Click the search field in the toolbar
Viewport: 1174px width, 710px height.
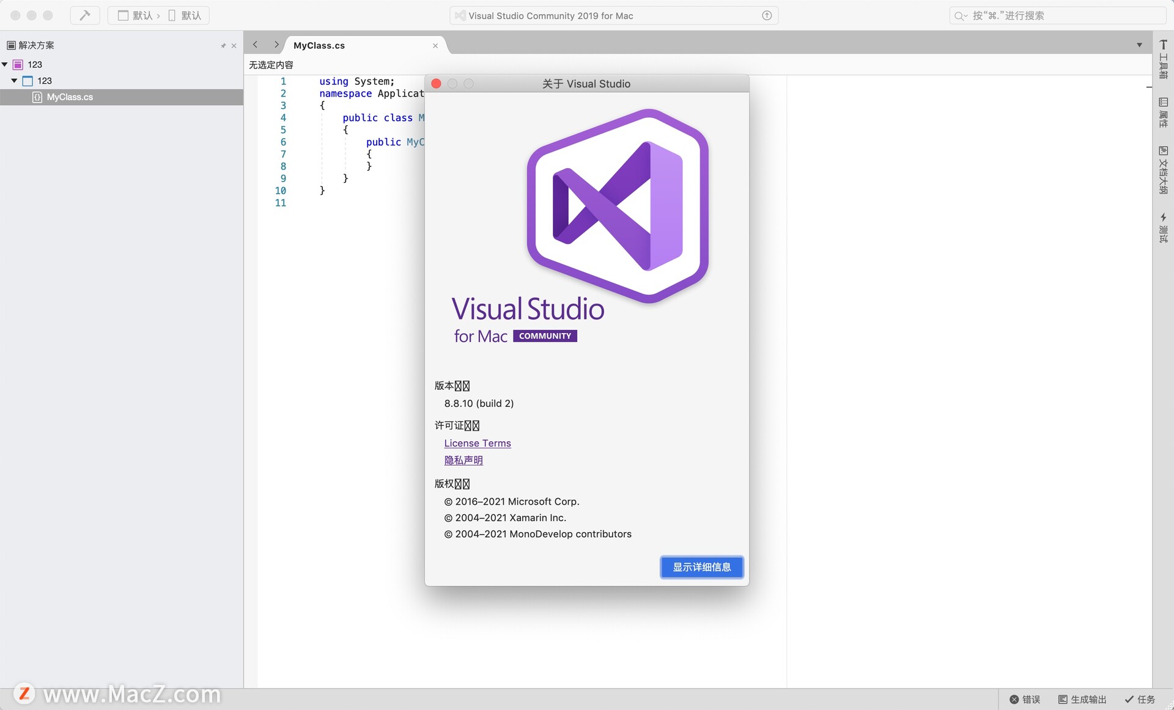1057,15
